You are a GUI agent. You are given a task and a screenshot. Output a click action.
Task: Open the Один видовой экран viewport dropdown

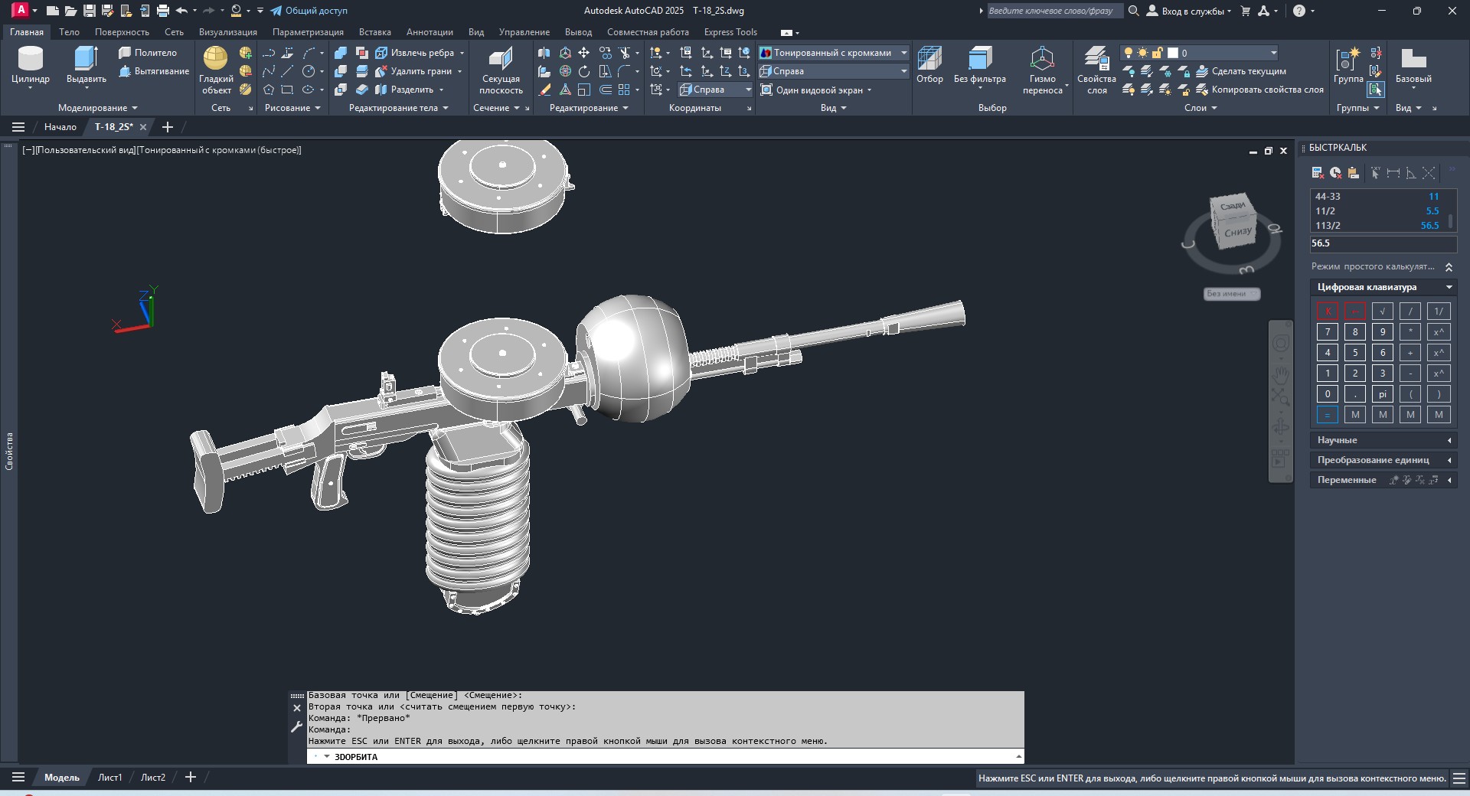816,90
